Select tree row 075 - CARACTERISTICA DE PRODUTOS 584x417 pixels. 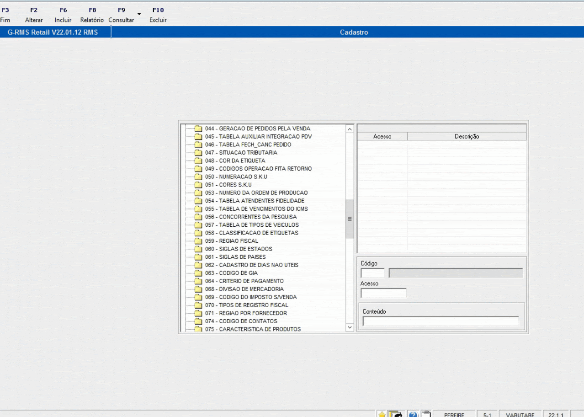pos(253,329)
